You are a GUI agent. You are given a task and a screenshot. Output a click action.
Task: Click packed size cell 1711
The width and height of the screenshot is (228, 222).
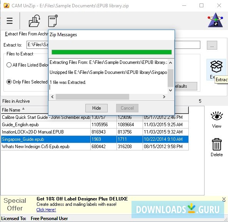[130, 139]
